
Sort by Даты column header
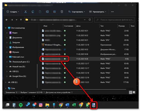pyautogui.click(x=78, y=26)
